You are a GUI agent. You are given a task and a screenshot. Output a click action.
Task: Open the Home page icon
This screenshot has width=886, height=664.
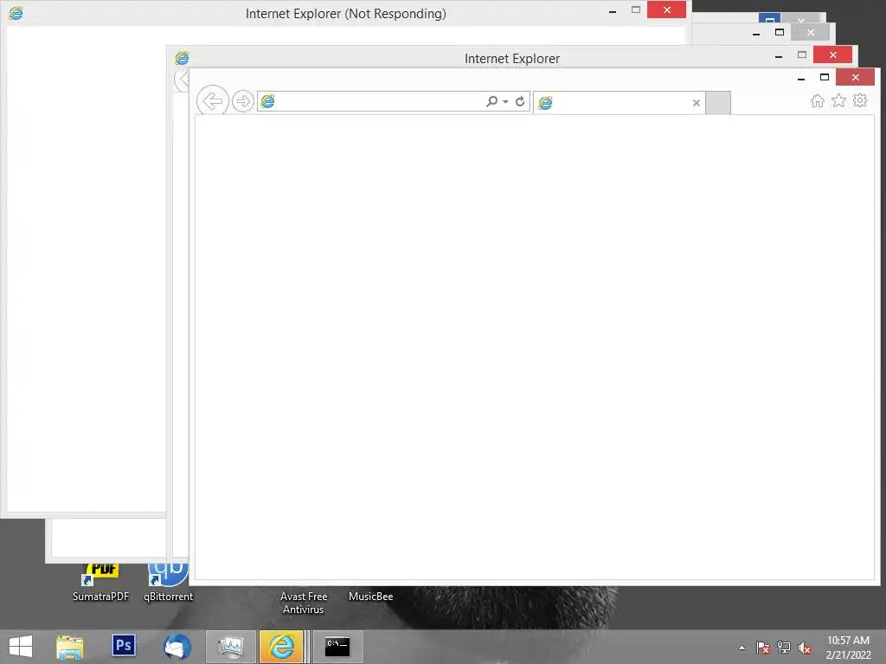817,101
